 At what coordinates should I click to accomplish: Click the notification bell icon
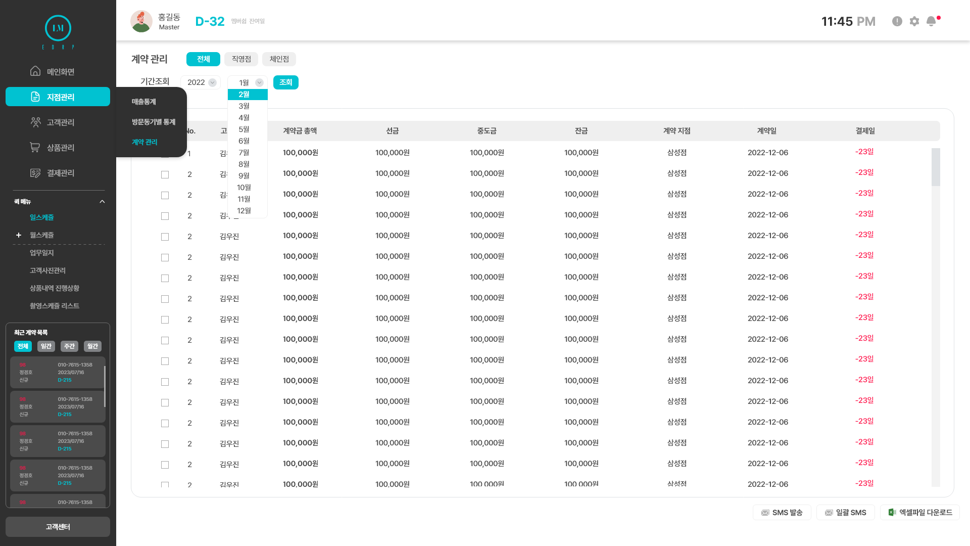tap(931, 21)
